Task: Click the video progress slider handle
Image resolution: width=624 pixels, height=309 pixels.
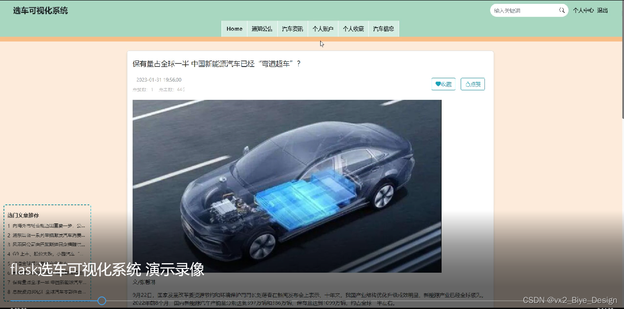Action: click(102, 301)
